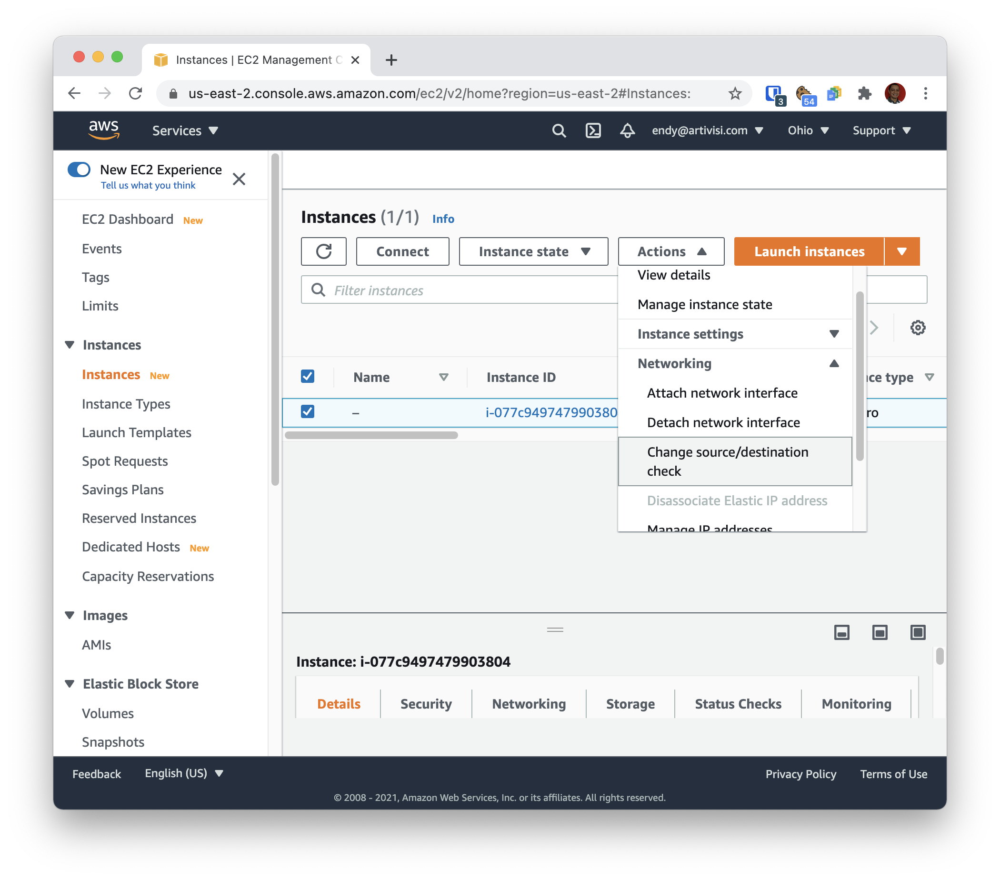
Task: Open the Info link beside Instances
Action: point(443,219)
